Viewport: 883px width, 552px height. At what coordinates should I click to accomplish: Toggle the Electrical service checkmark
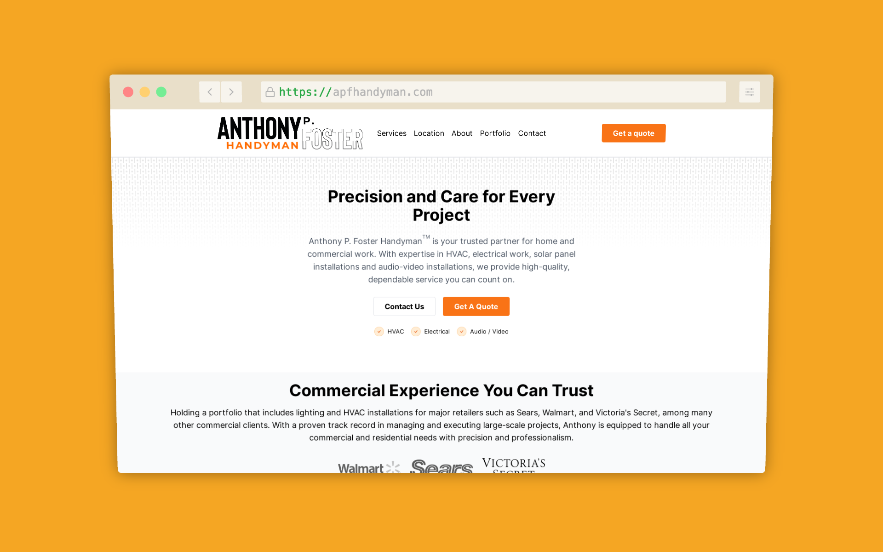coord(416,331)
